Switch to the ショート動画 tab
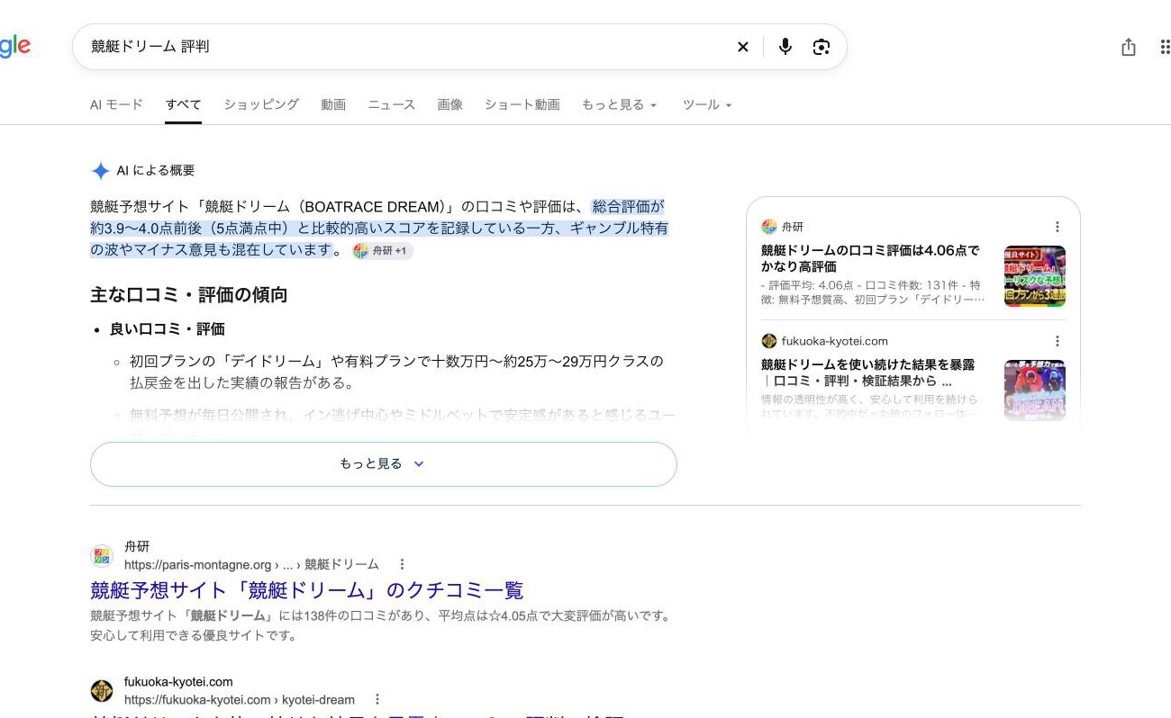 click(x=522, y=104)
